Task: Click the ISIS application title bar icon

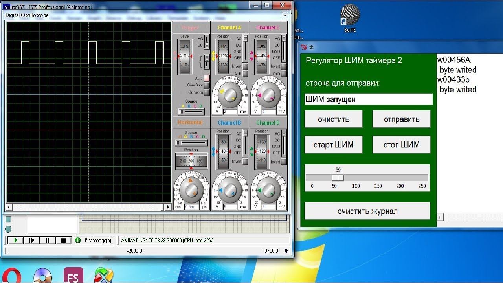Action: coord(6,7)
